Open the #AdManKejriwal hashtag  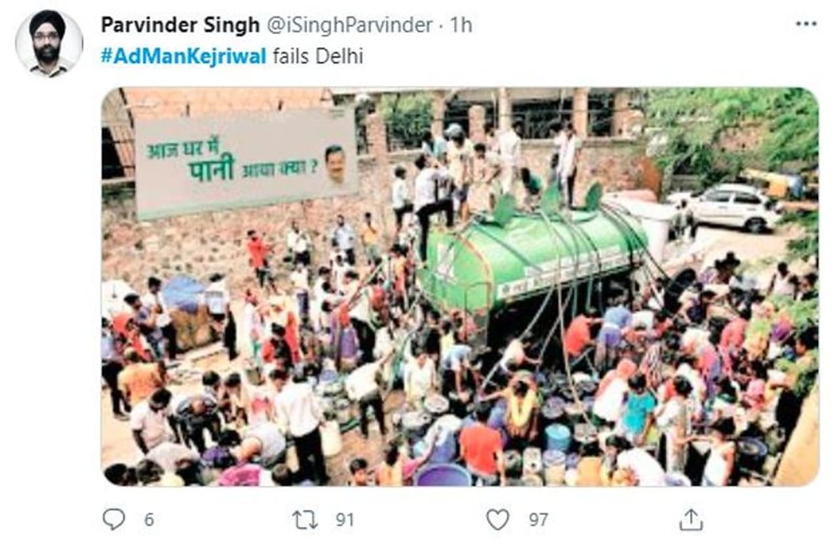point(184,56)
